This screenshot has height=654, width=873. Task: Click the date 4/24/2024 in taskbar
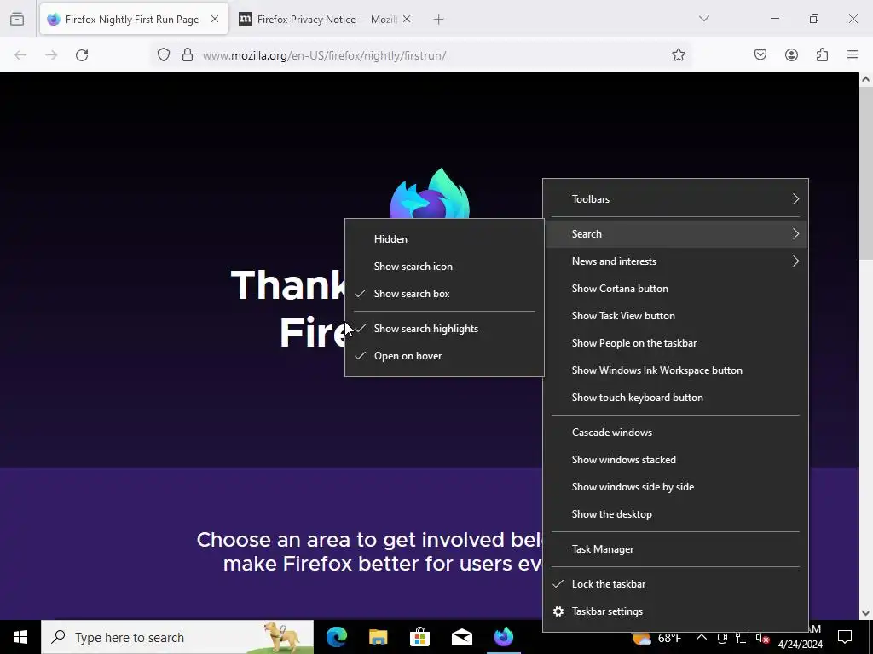[x=800, y=645]
